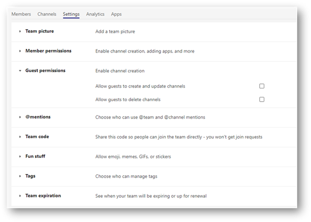Expand the Team code section arrow

20,137
